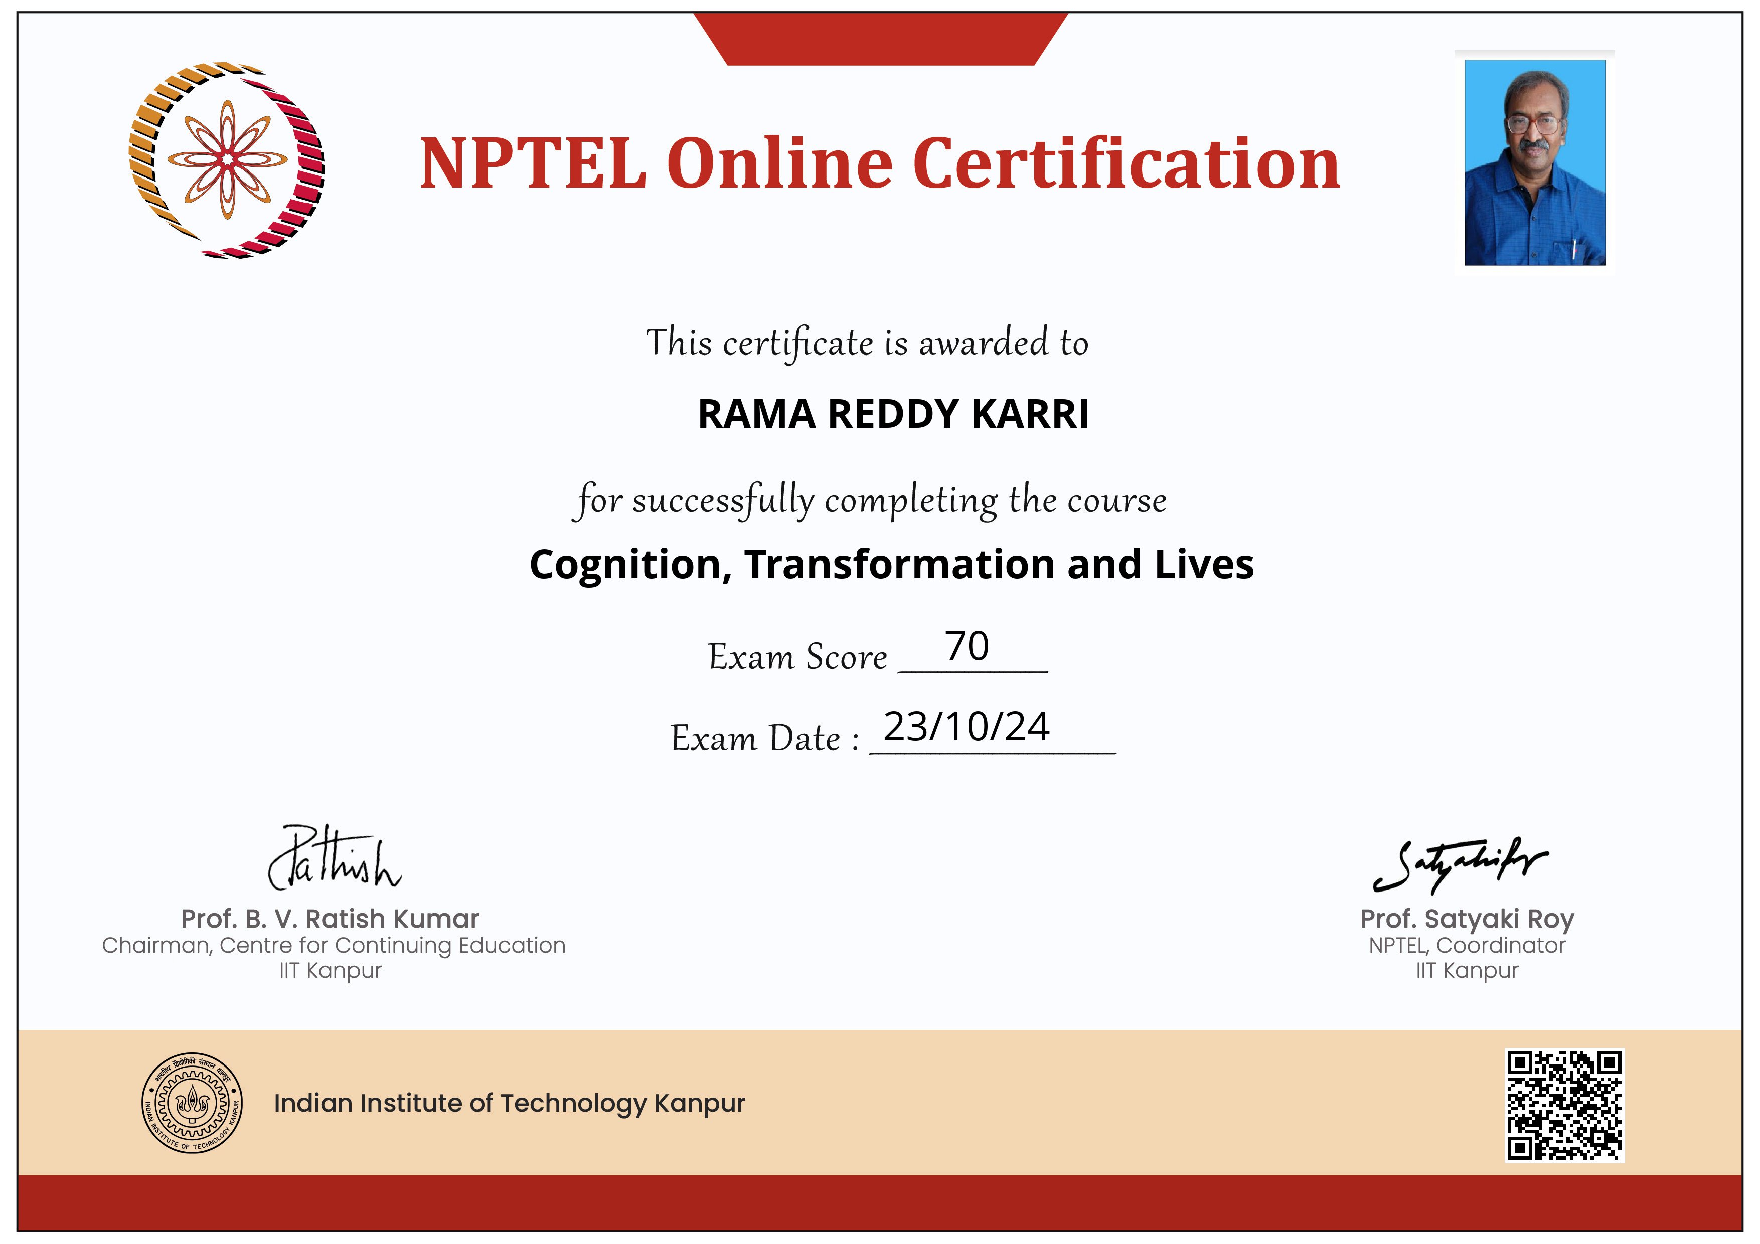
Task: Click the QR code at bottom right
Action: click(x=1564, y=1106)
